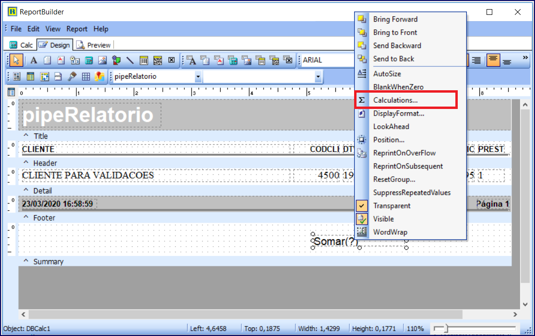The width and height of the screenshot is (535, 336).
Task: Choose the DBCalc data component
Action: click(233, 60)
